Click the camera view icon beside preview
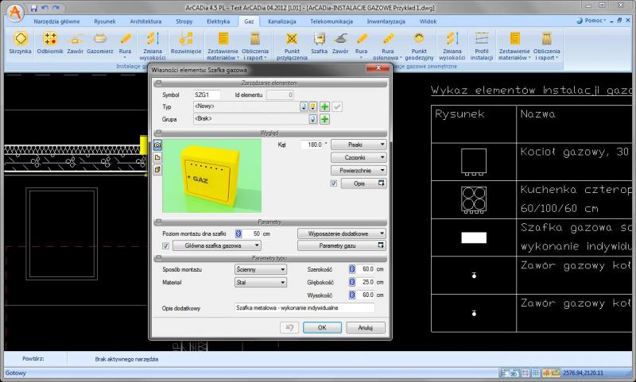This screenshot has height=382, width=636. point(157,146)
